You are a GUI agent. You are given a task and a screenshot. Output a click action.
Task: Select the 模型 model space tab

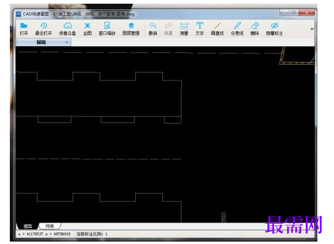(28, 226)
